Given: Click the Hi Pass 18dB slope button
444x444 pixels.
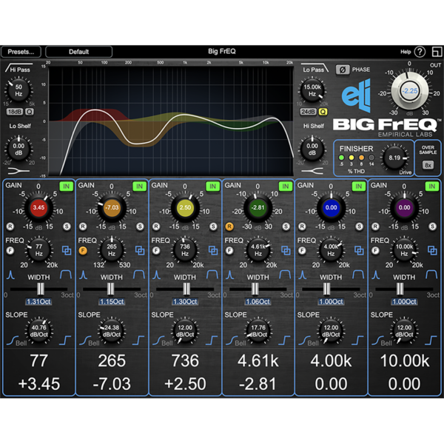Looking at the screenshot, I should click(15, 112).
